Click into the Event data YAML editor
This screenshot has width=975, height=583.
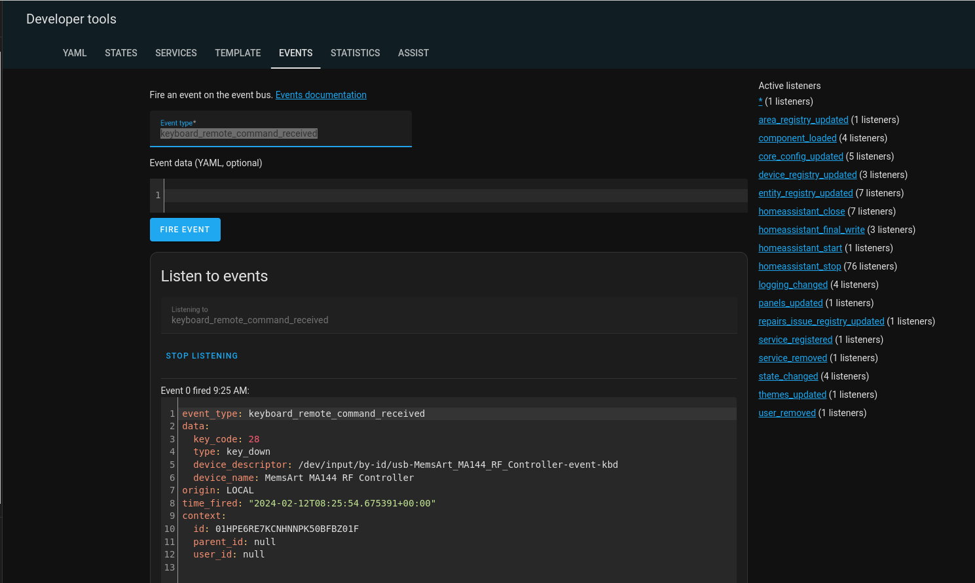454,195
